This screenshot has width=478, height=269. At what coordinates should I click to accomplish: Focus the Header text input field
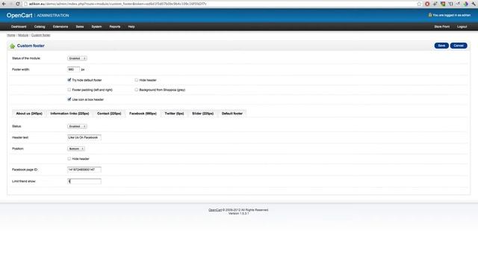[x=84, y=137]
